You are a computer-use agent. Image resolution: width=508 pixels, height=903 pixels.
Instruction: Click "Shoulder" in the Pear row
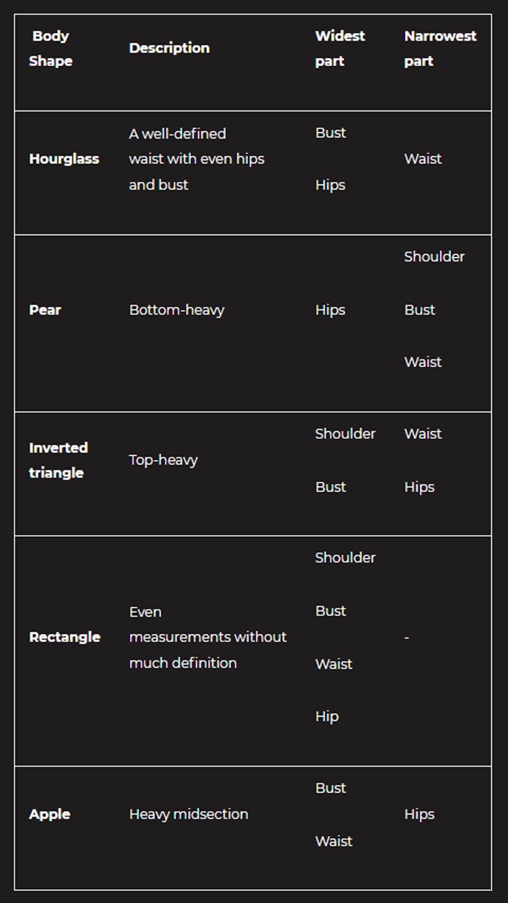point(434,257)
